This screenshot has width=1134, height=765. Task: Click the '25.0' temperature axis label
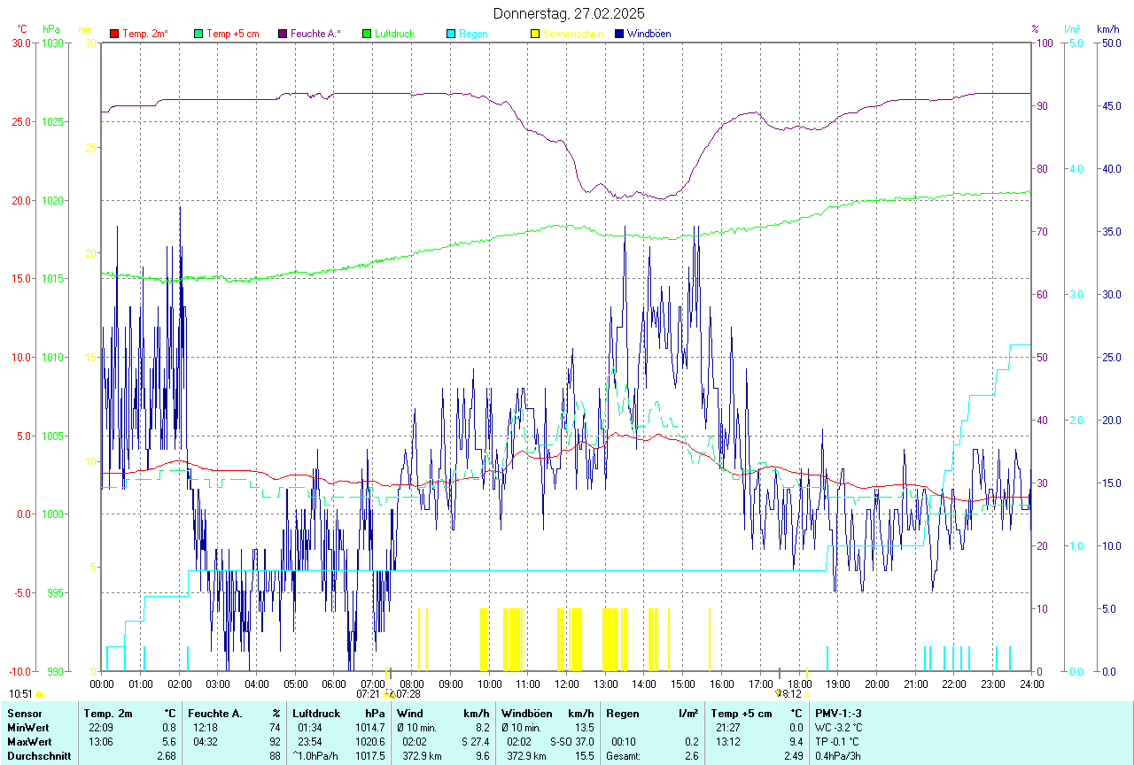(x=21, y=121)
